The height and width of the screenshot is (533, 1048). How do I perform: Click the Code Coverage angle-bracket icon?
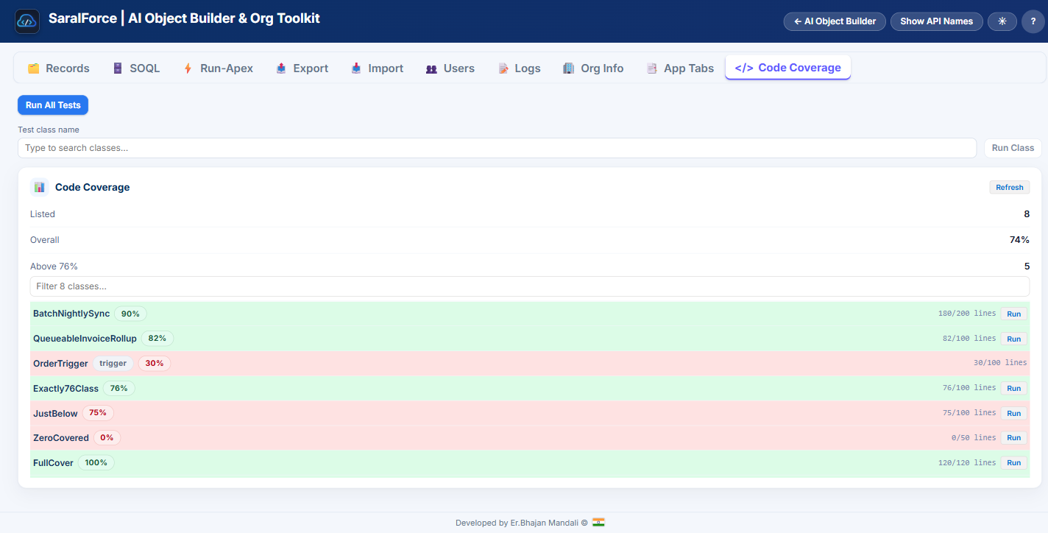pos(744,68)
